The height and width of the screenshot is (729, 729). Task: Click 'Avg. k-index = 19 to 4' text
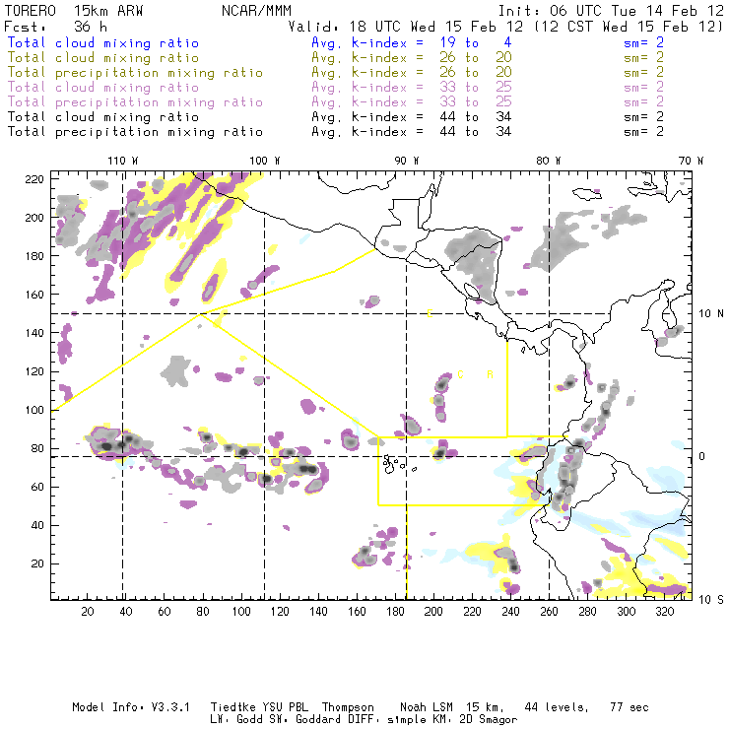[412, 43]
